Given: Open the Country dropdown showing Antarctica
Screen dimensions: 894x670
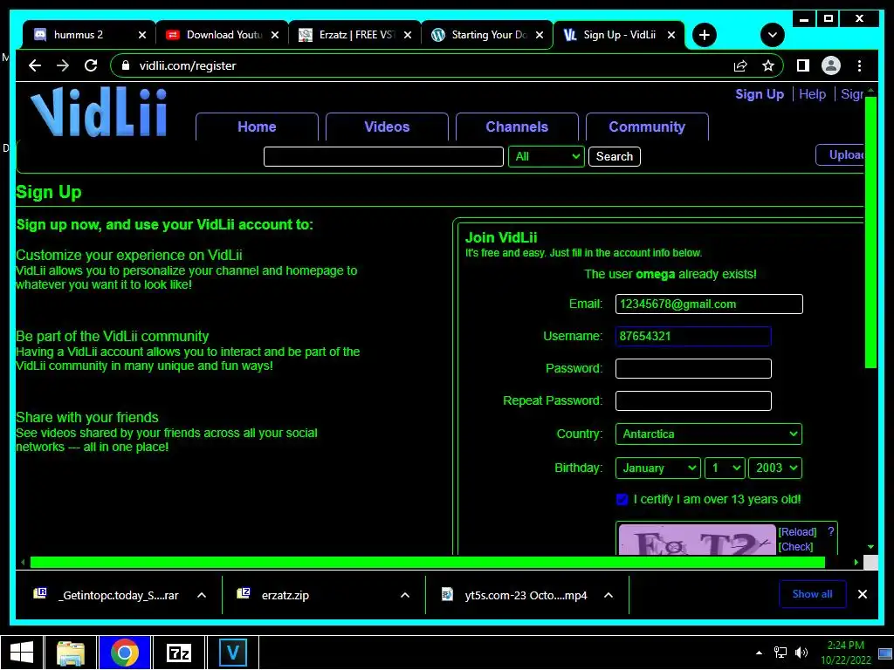Looking at the screenshot, I should point(708,434).
